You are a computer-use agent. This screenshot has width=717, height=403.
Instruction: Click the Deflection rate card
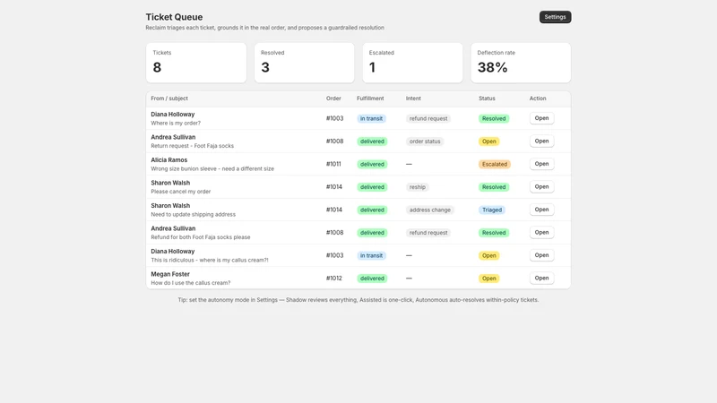click(521, 63)
